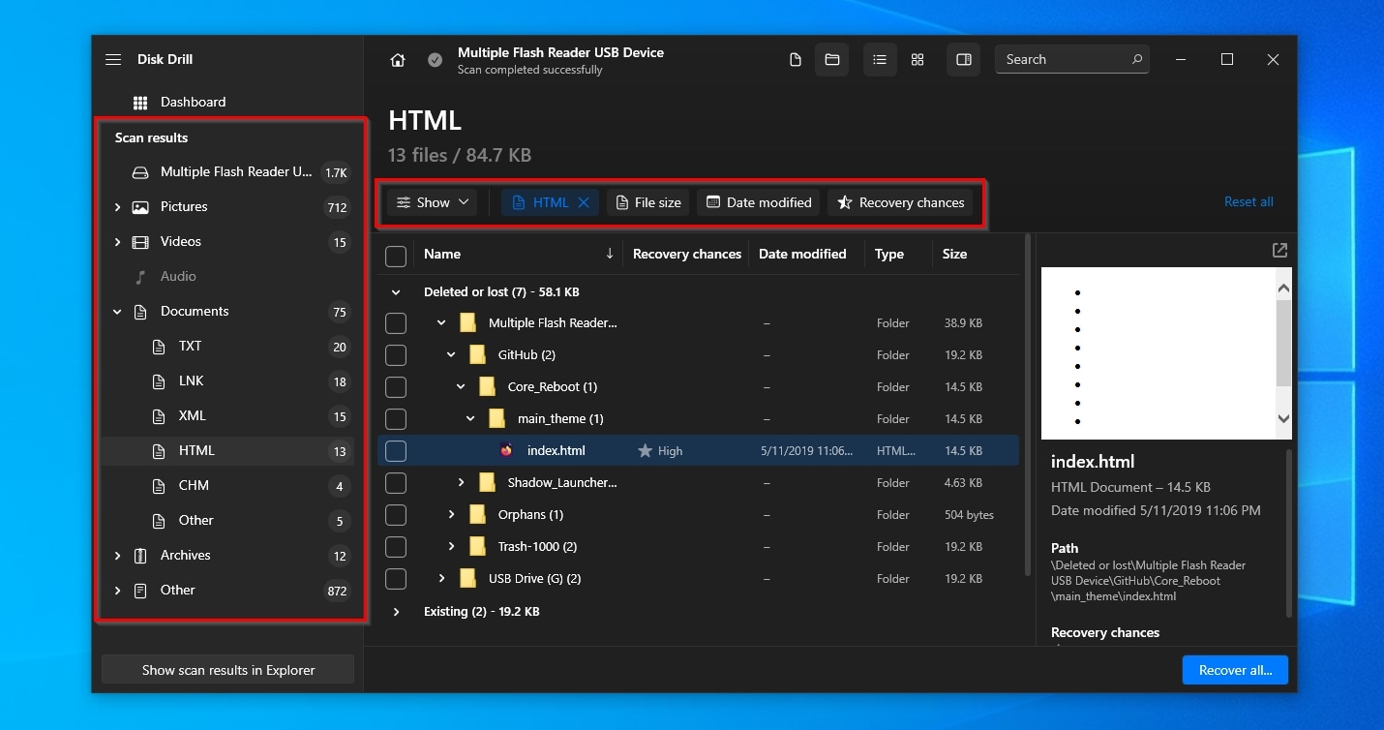Click the preview pane scroll up arrow
1384x730 pixels.
click(x=1283, y=289)
